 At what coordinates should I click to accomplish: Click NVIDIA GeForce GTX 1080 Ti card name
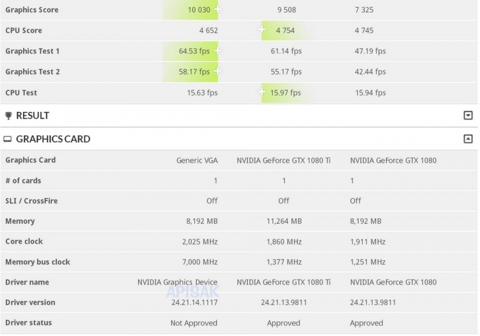pos(284,160)
